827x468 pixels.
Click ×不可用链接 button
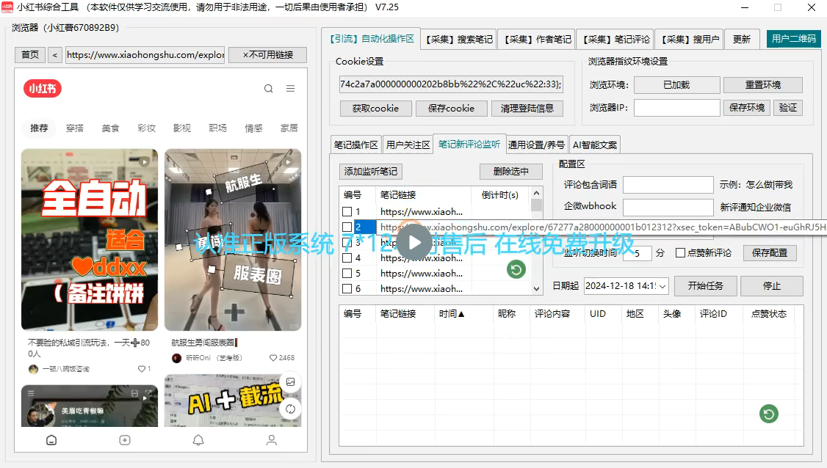coord(268,55)
